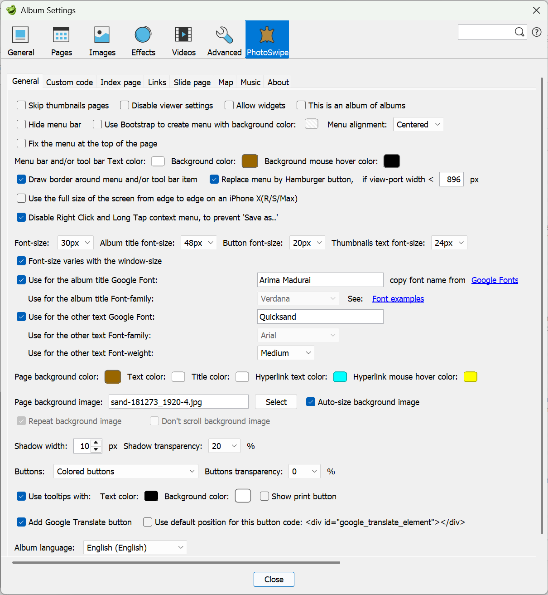Image resolution: width=548 pixels, height=595 pixels.
Task: Toggle Show print button checkbox
Action: (264, 497)
